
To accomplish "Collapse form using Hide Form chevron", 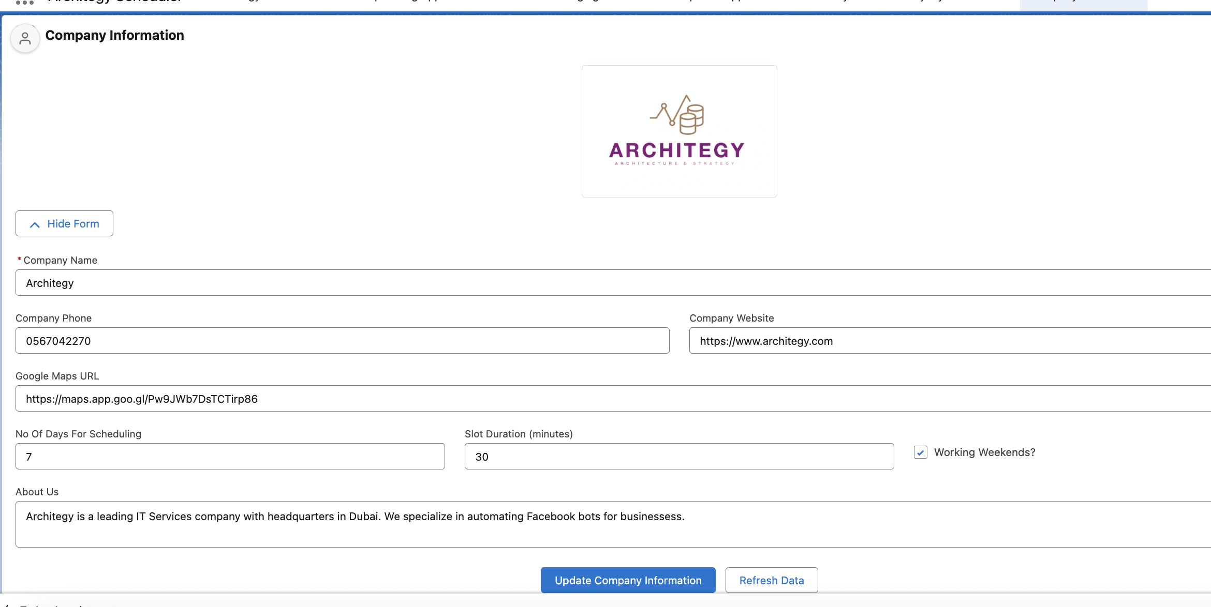I will (x=35, y=224).
